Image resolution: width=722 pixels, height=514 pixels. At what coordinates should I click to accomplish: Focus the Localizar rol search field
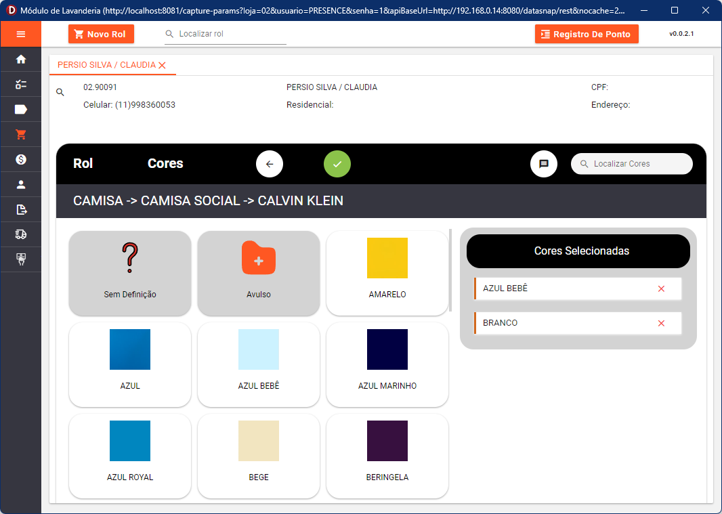226,34
